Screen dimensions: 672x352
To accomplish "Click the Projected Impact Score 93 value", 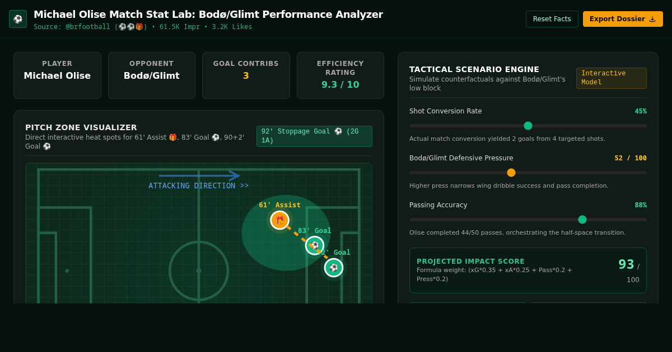I will (x=626, y=264).
